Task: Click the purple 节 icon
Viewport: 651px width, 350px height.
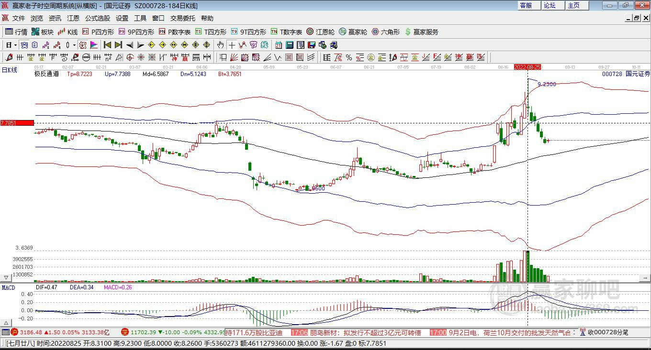Action: click(253, 45)
